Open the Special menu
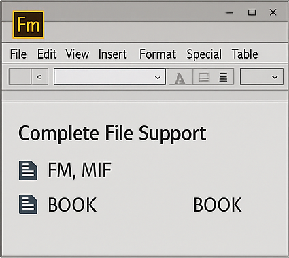 [204, 54]
